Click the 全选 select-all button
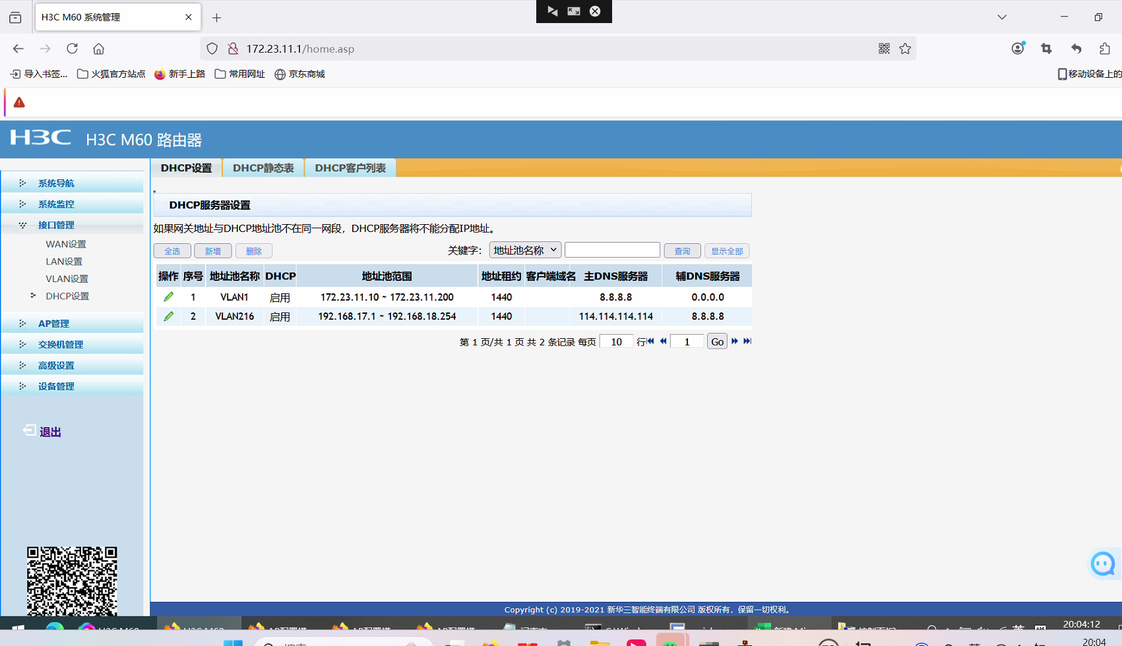Image resolution: width=1122 pixels, height=646 pixels. tap(172, 251)
